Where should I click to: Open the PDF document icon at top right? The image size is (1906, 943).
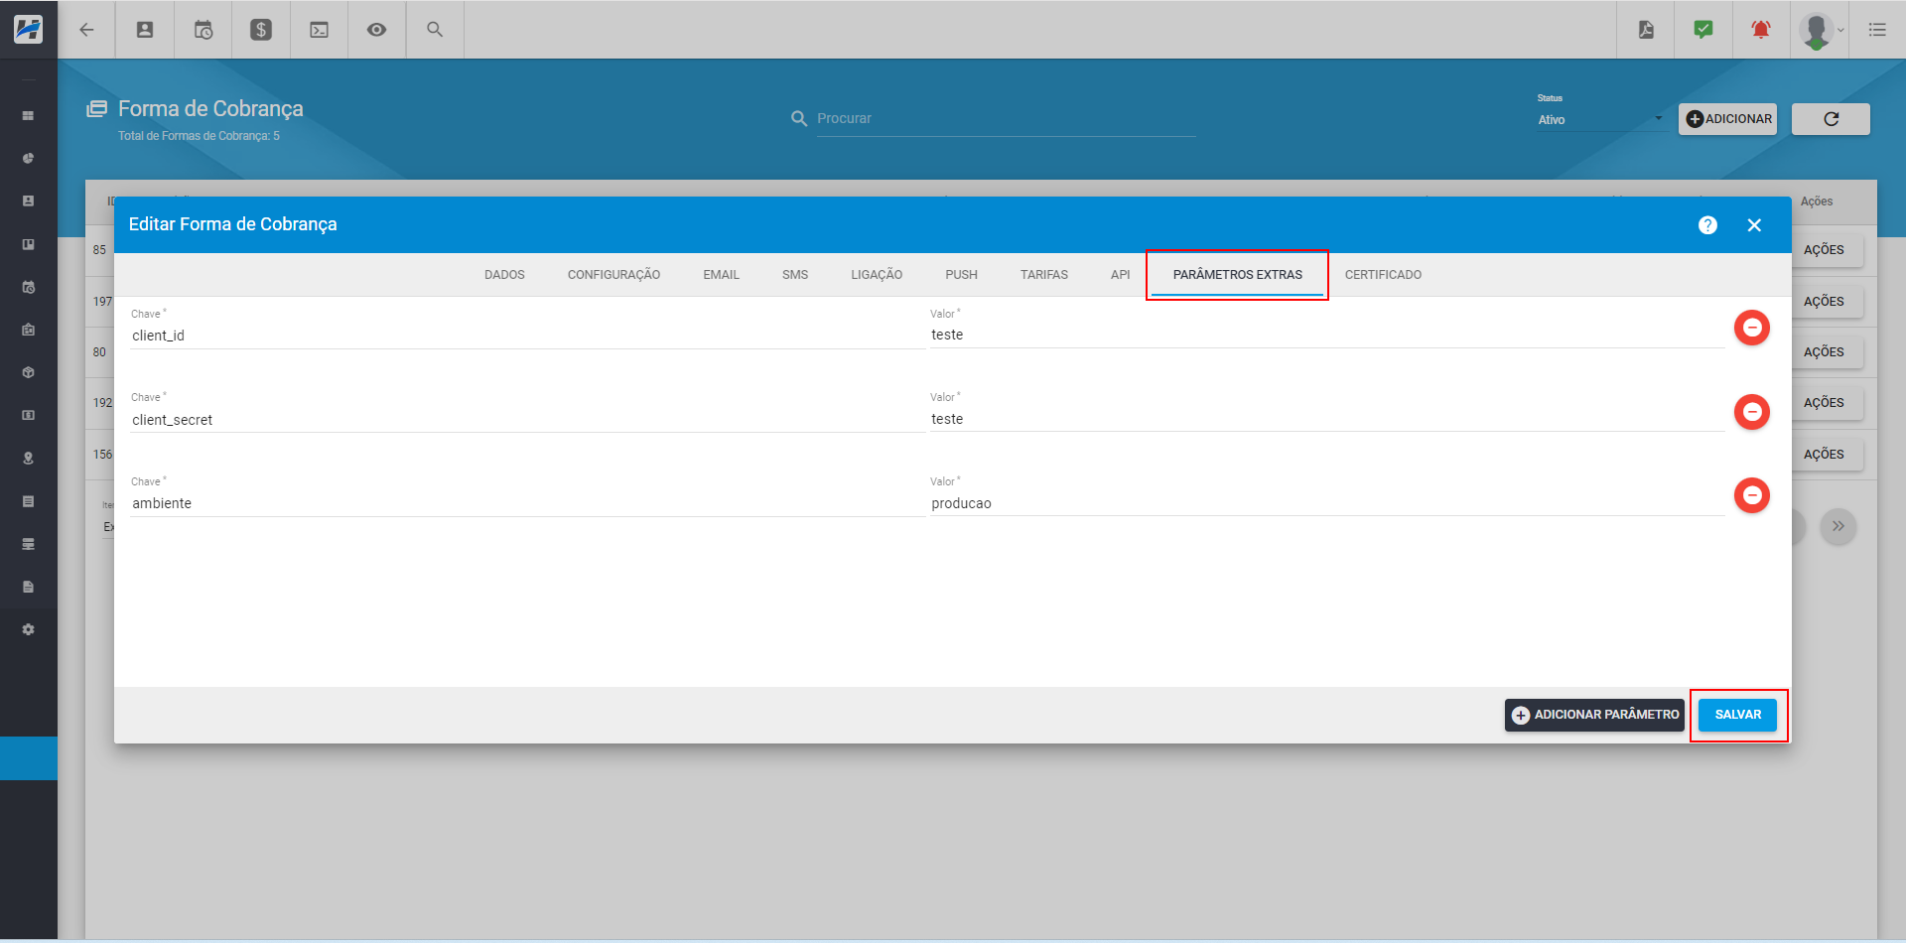[1646, 30]
